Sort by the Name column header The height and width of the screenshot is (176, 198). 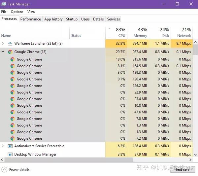point(35,33)
